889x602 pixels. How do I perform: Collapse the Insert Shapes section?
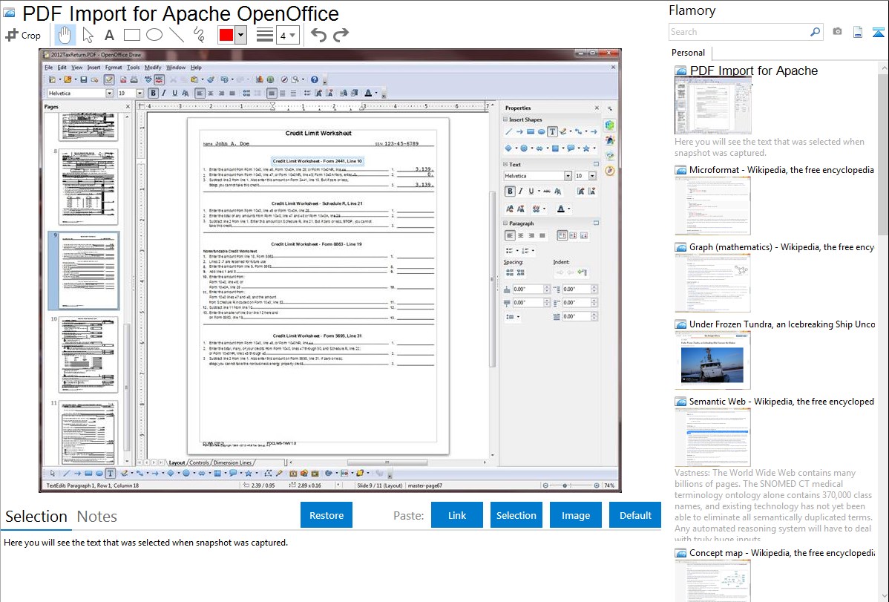click(x=505, y=120)
